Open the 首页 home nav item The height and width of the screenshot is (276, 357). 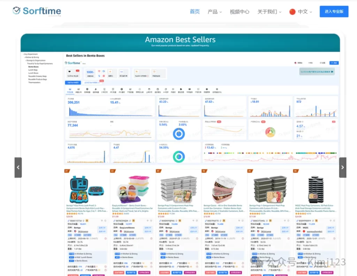click(195, 12)
